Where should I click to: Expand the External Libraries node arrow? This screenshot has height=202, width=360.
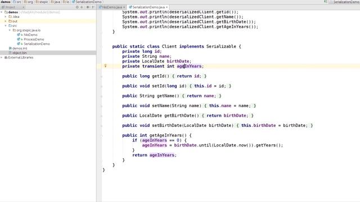2,57
